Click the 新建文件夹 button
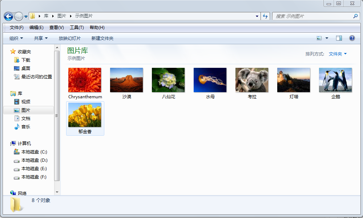The width and height of the screenshot is (363, 218). coord(102,38)
